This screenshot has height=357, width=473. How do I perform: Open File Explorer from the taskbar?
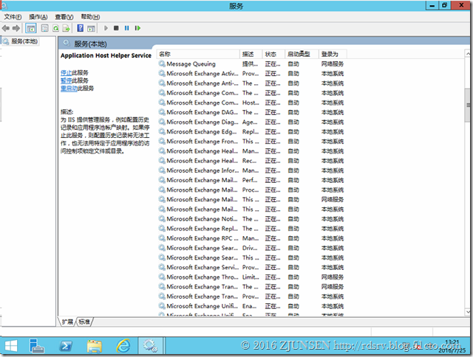95,346
